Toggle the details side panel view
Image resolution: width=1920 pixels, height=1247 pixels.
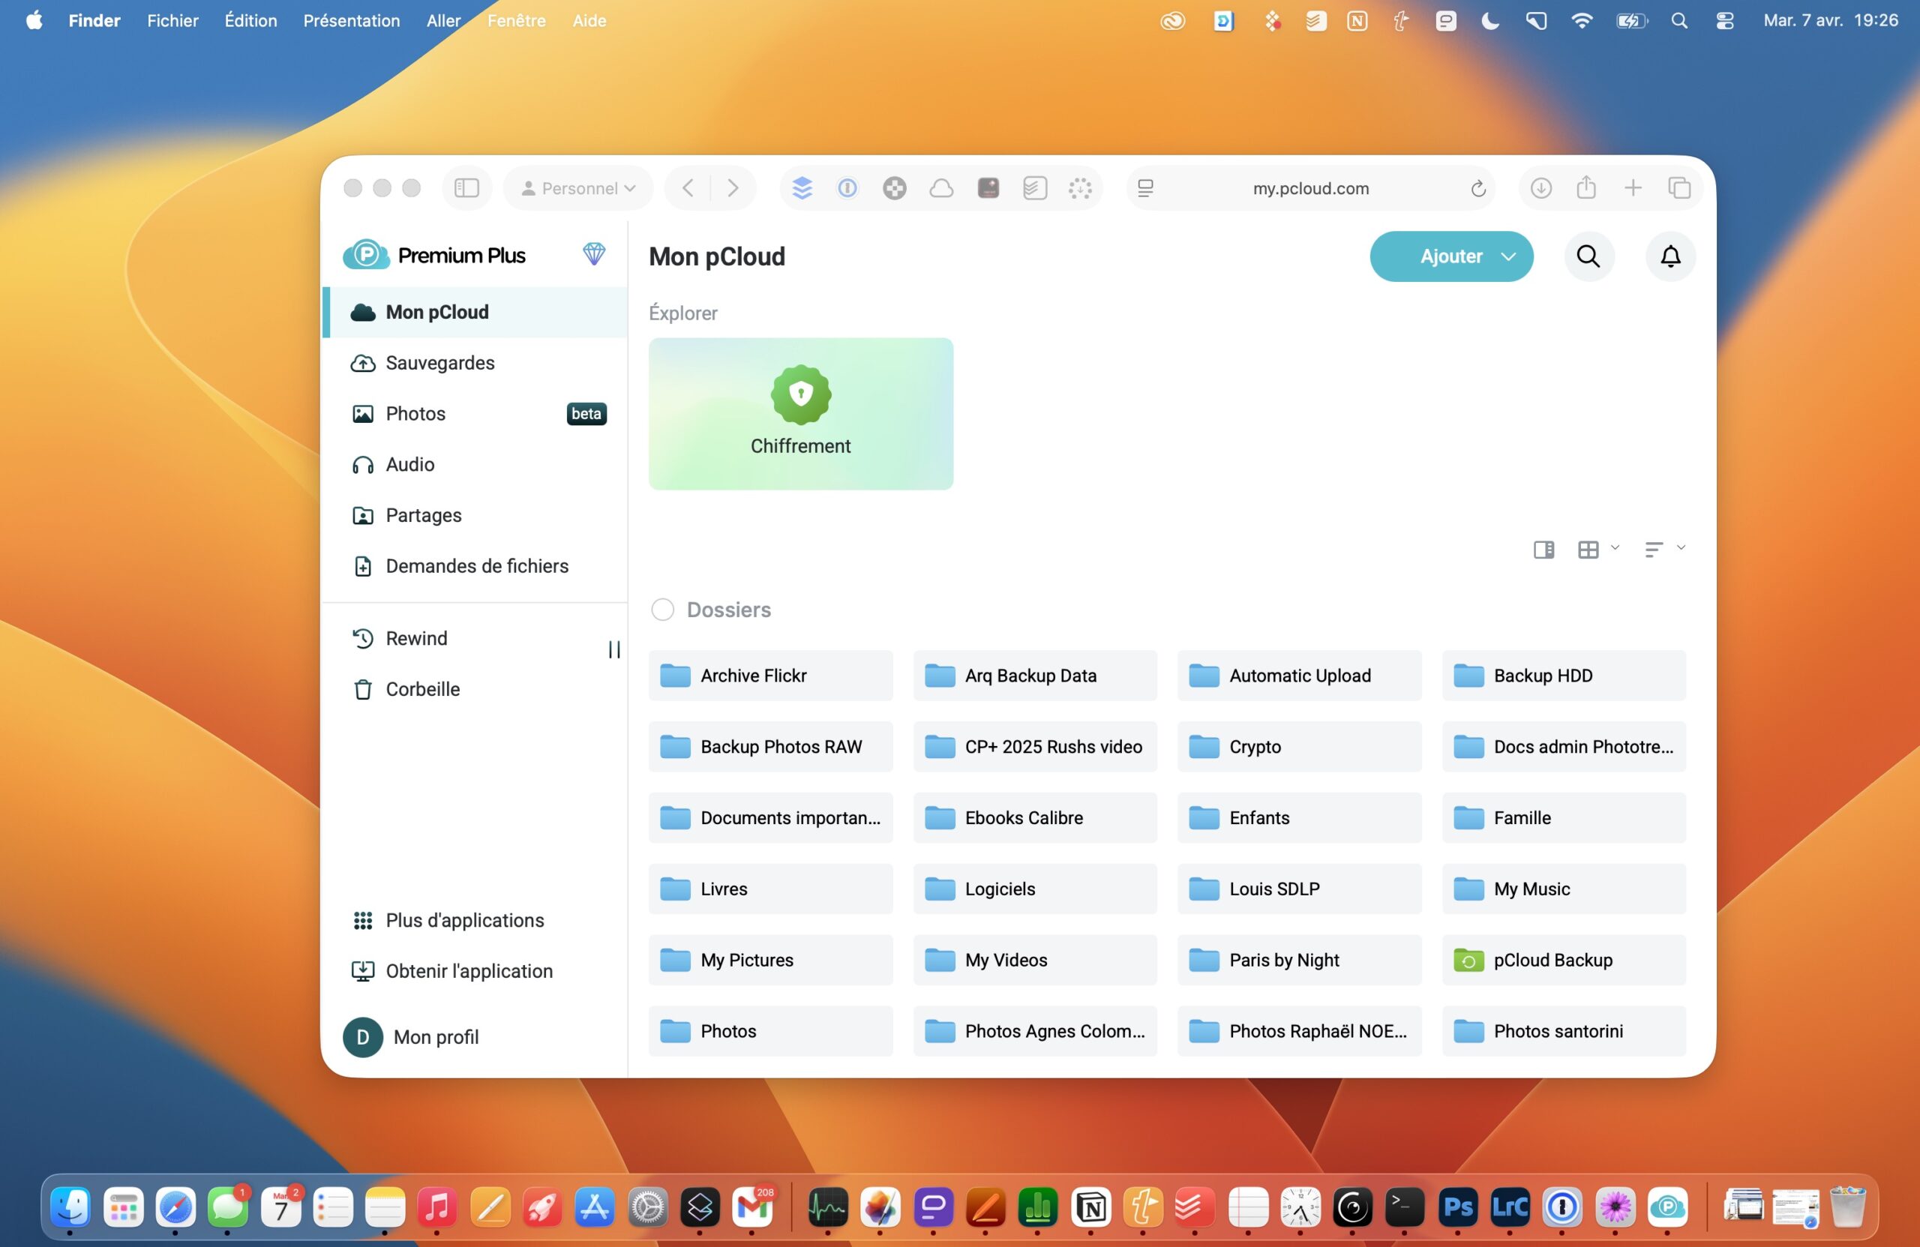pyautogui.click(x=1543, y=550)
